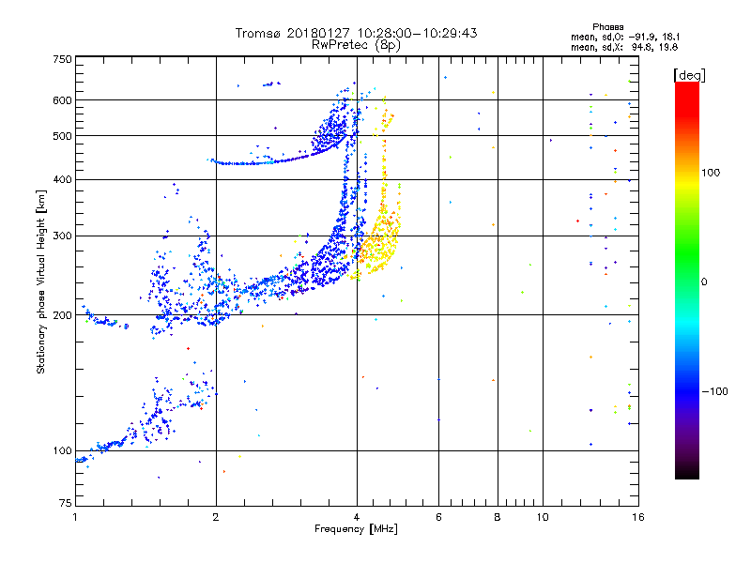
Task: Click the y-axis label '600'
Action: [x=62, y=100]
